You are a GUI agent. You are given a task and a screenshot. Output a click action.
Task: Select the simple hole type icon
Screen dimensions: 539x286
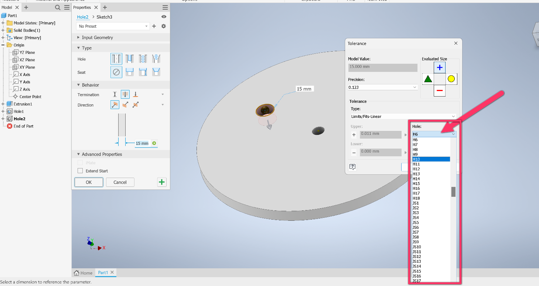[x=116, y=59]
